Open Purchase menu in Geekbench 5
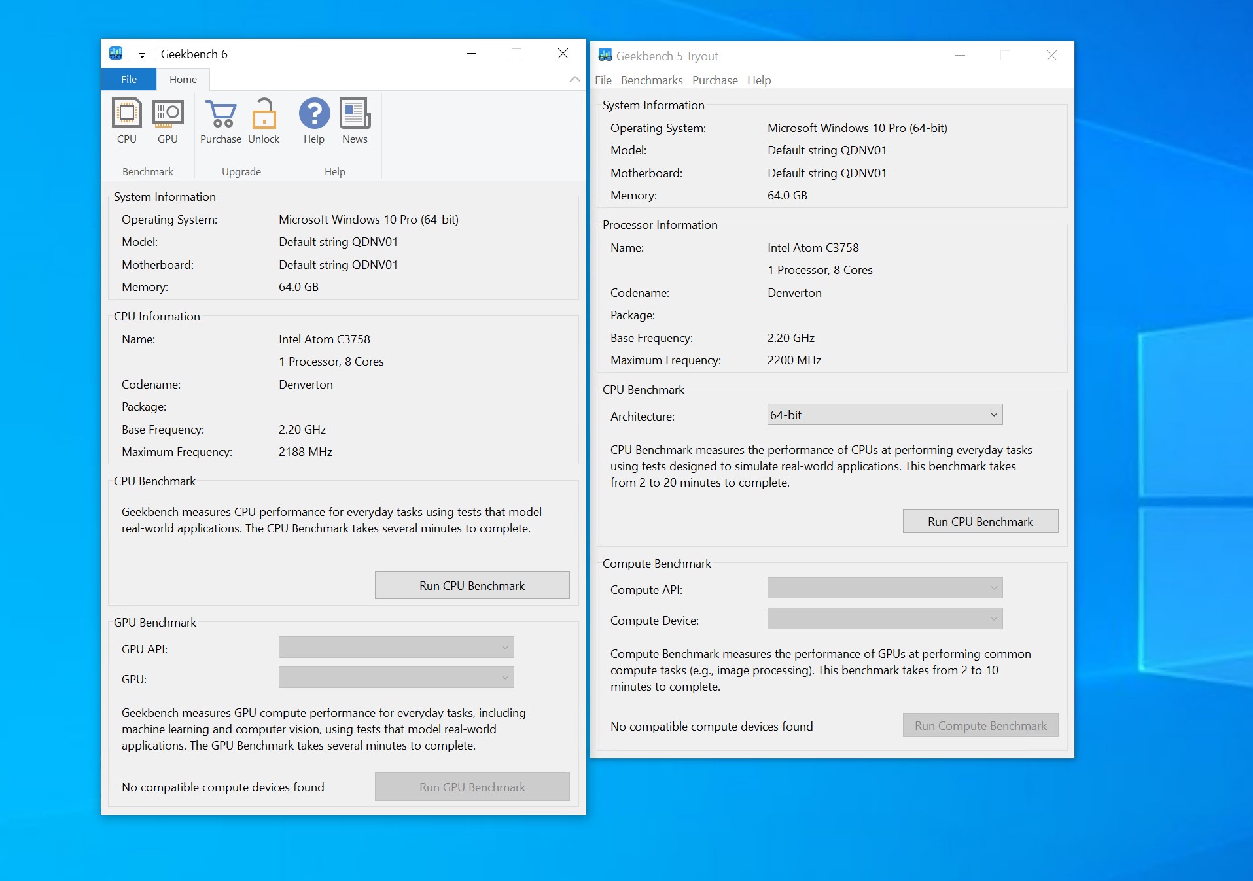 pos(715,80)
